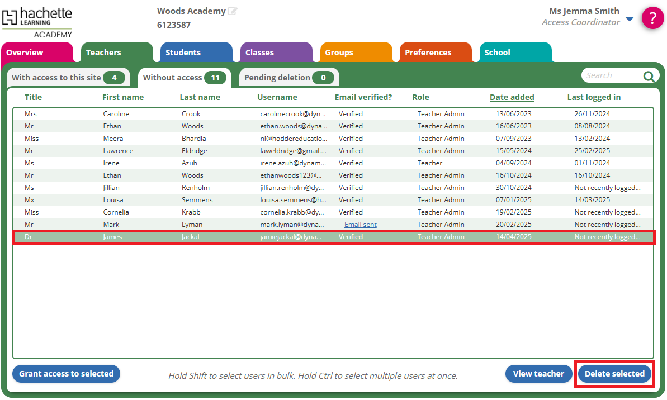Viewport: 667px width, 400px height.
Task: Click the pink help question mark icon
Action: coord(652,18)
